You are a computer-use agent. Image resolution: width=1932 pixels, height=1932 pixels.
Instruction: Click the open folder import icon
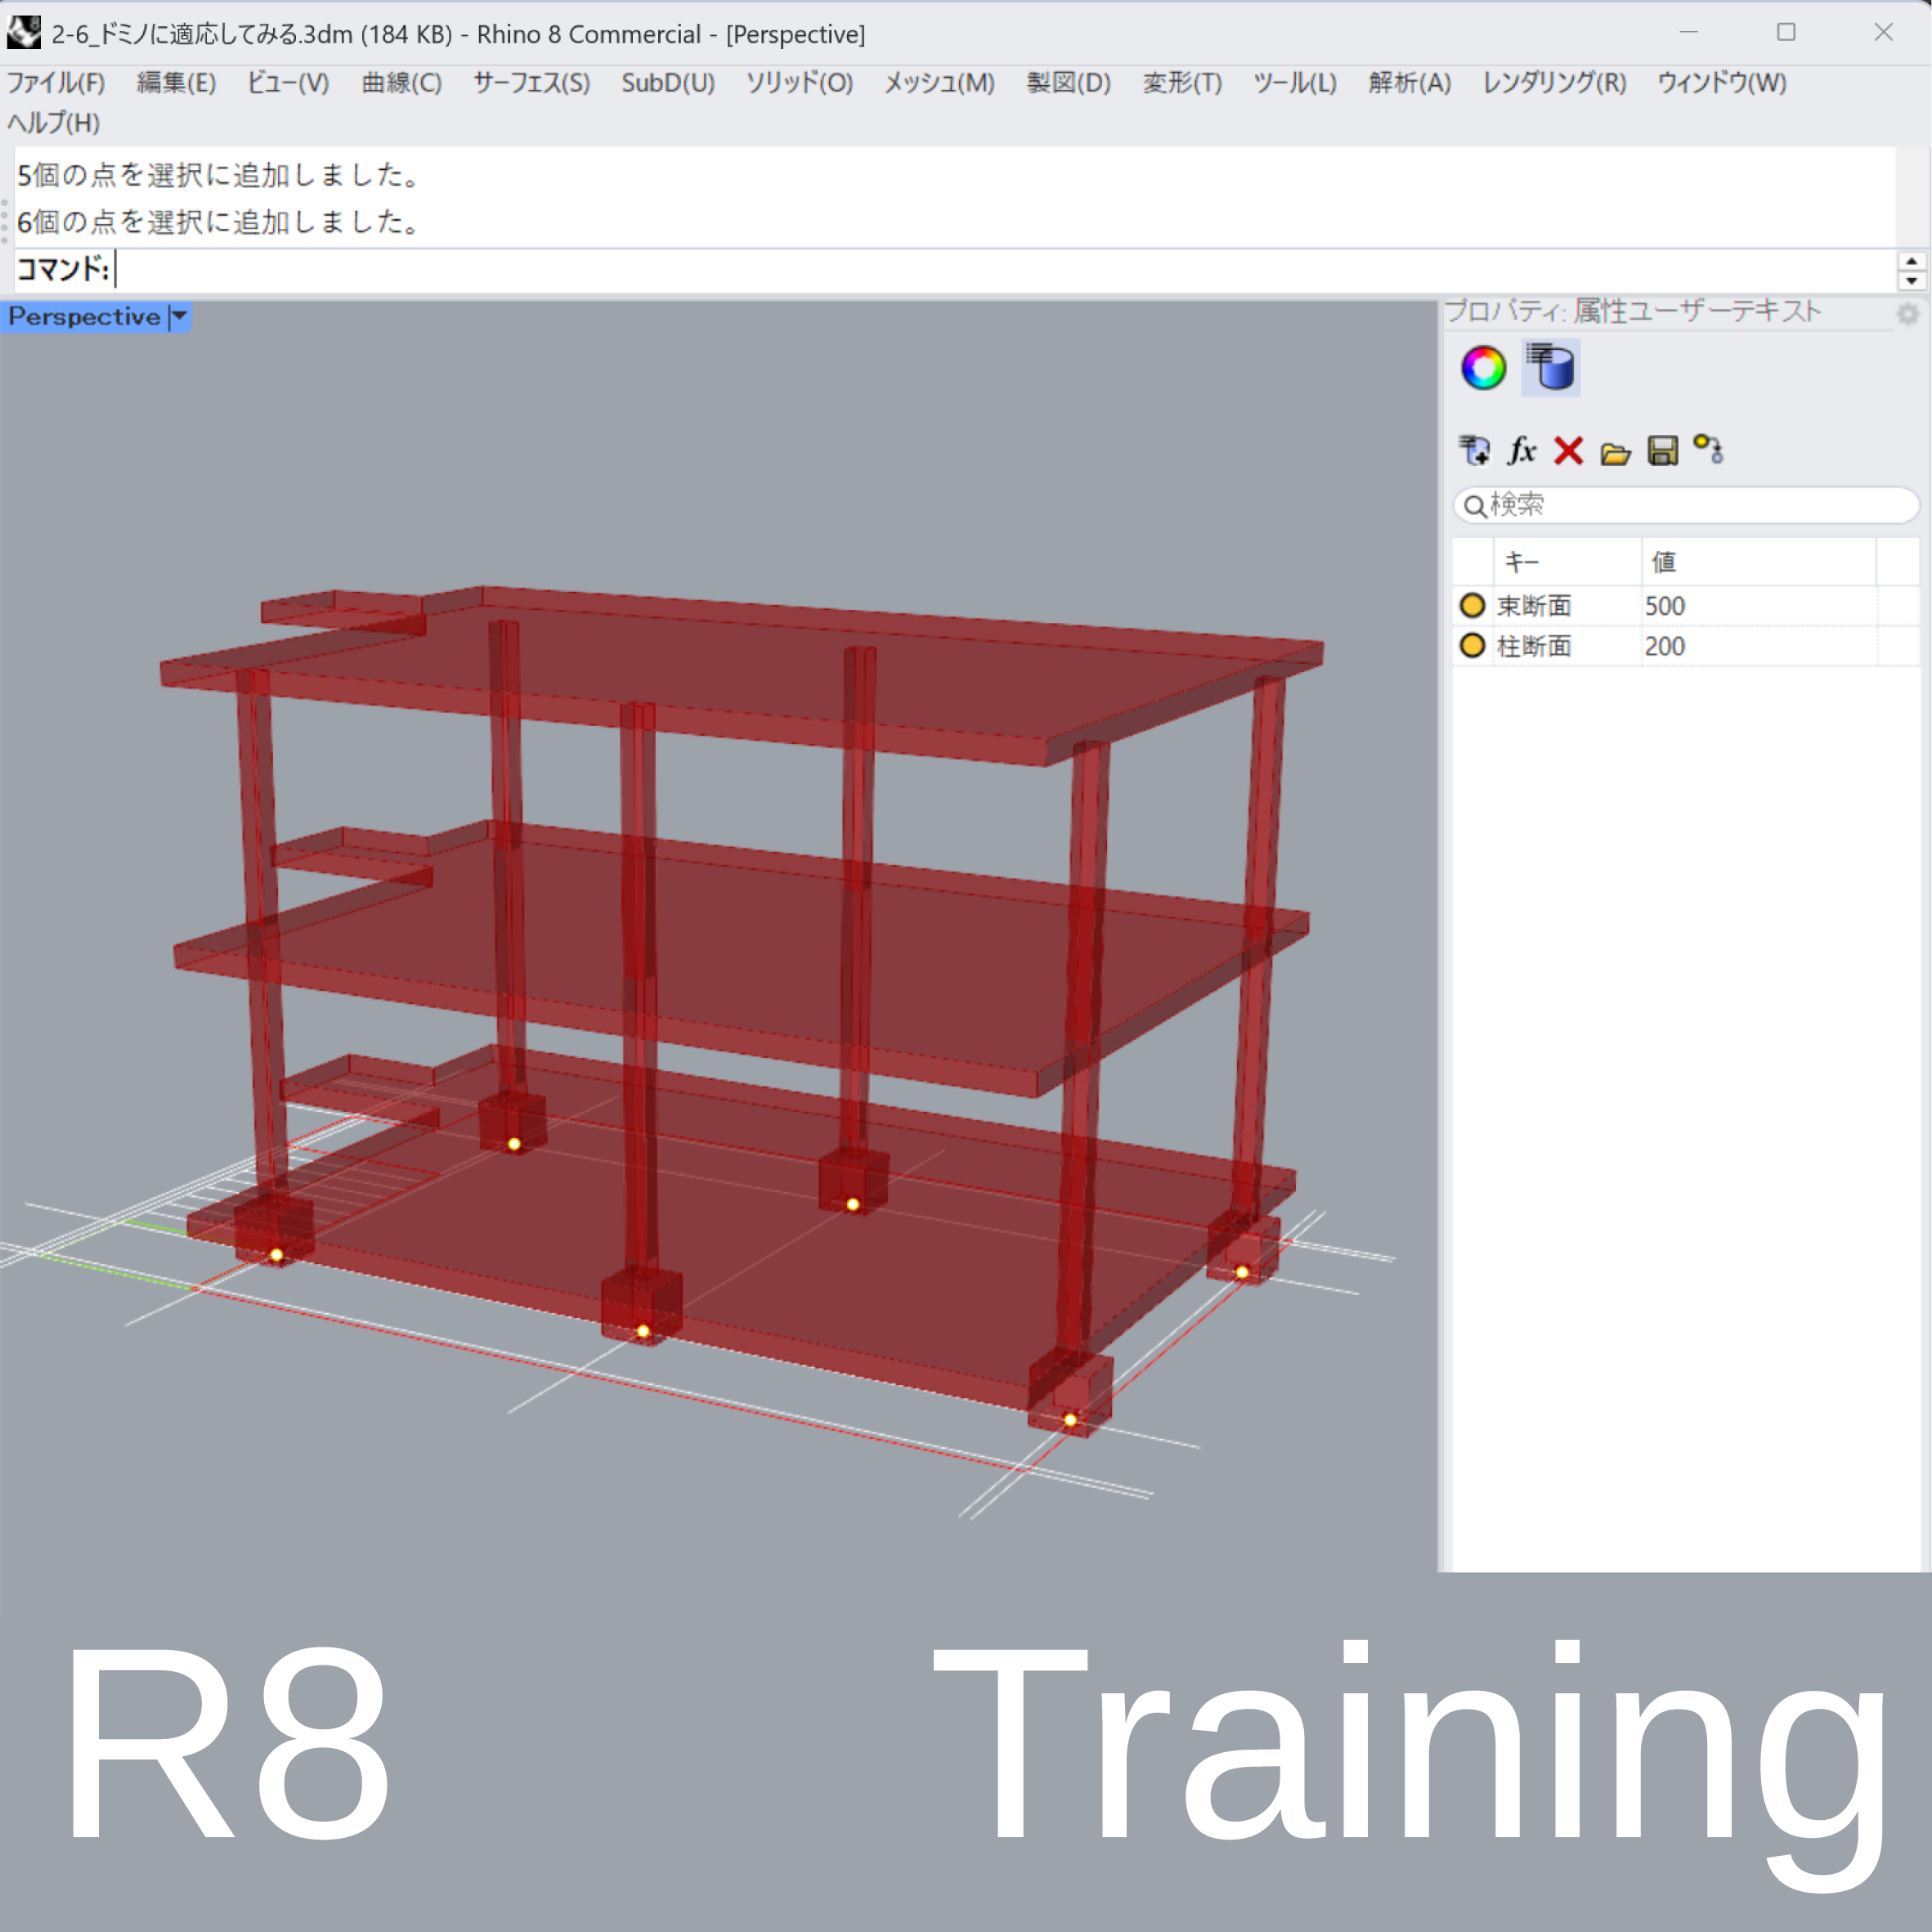click(1615, 453)
